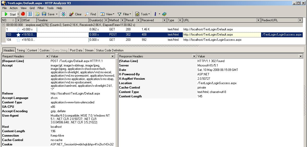
Task: Open the response Value column dropdown
Action: pos(301,56)
